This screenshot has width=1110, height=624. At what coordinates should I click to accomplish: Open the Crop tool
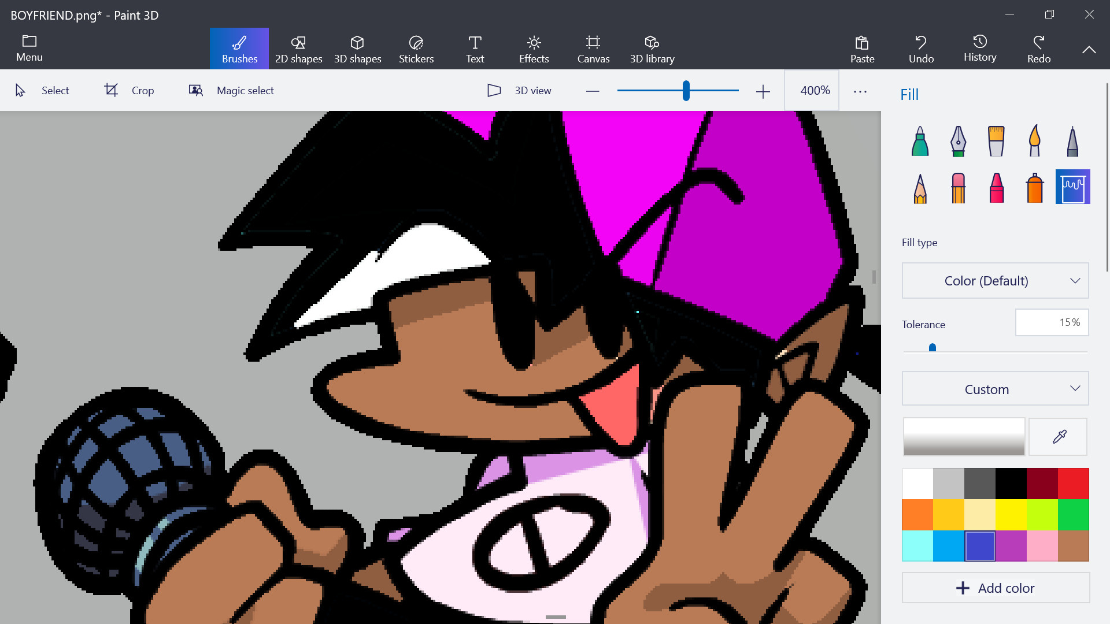click(x=128, y=90)
